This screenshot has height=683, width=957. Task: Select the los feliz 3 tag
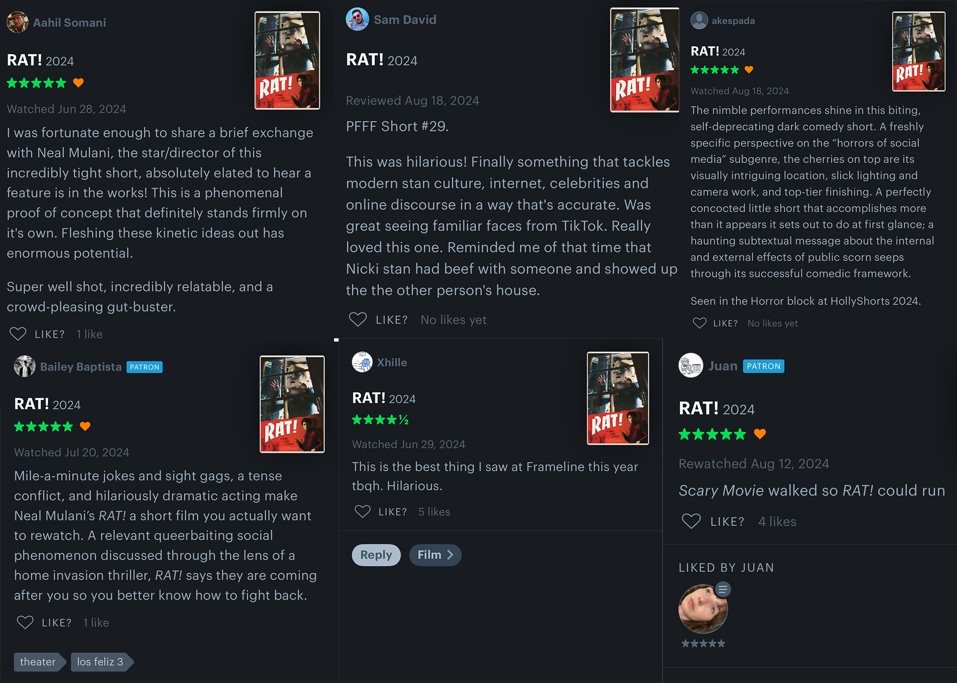click(102, 662)
